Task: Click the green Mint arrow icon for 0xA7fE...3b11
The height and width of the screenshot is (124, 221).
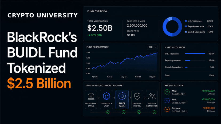Action: pos(167,92)
